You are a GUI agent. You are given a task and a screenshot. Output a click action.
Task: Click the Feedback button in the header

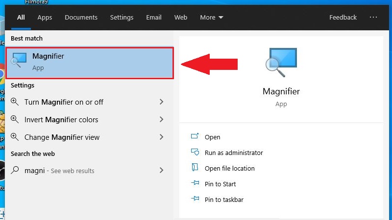[x=343, y=17]
